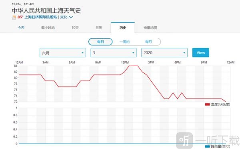This screenshot has width=240, height=149.
Task: Click the 72 temperature axis value
Action: tap(16, 102)
